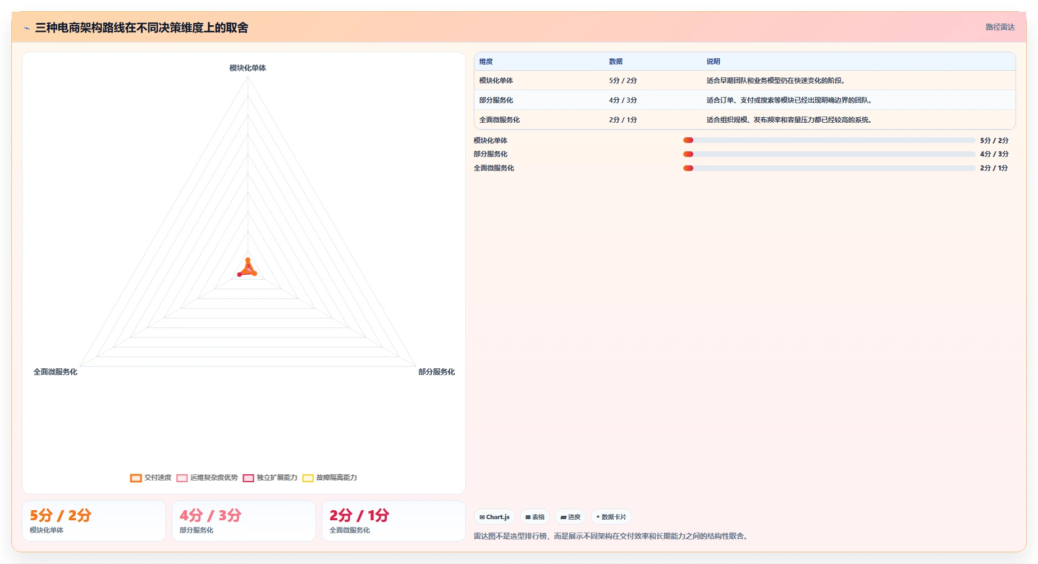1038x564 pixels.
Task: Select the 部分服务化 table row cell
Action: click(496, 100)
